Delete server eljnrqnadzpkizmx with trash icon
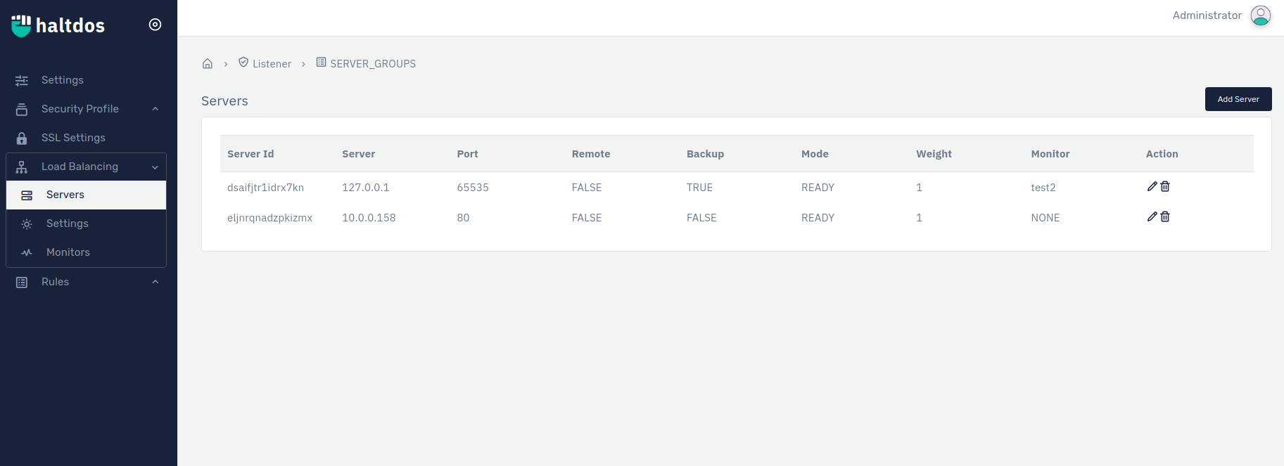The width and height of the screenshot is (1284, 466). [x=1165, y=216]
